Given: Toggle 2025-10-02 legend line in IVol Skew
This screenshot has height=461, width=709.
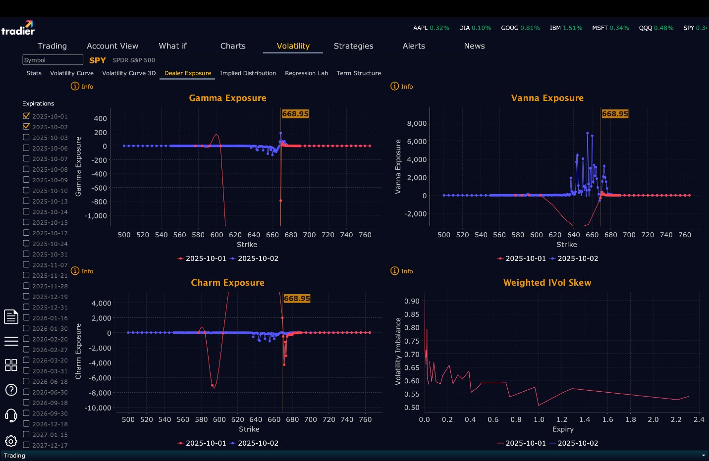Looking at the screenshot, I should tap(552, 443).
